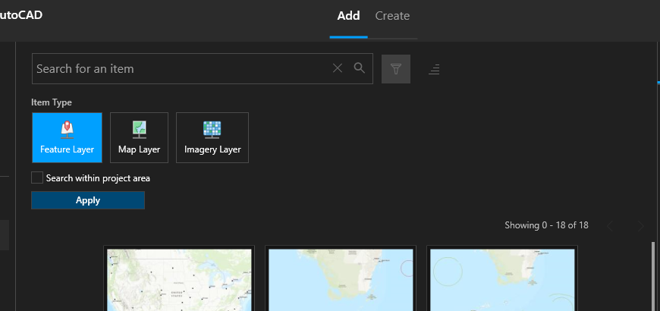The width and height of the screenshot is (660, 311).
Task: Toggle the filter funnel button
Action: click(396, 69)
